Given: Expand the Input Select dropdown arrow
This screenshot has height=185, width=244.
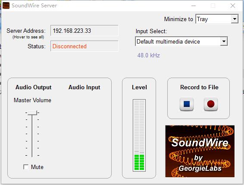Looking at the screenshot, I should click(224, 41).
